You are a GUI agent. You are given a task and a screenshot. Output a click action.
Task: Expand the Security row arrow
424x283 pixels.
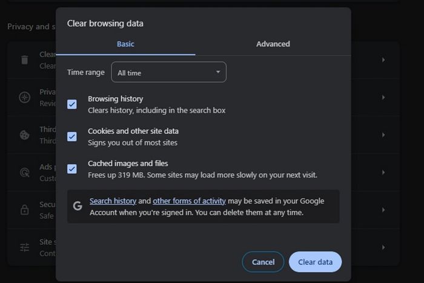click(x=383, y=210)
